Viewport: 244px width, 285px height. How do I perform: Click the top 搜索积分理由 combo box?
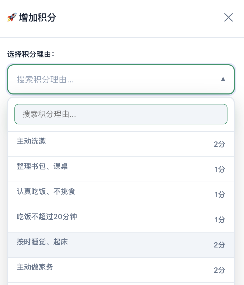115,79
